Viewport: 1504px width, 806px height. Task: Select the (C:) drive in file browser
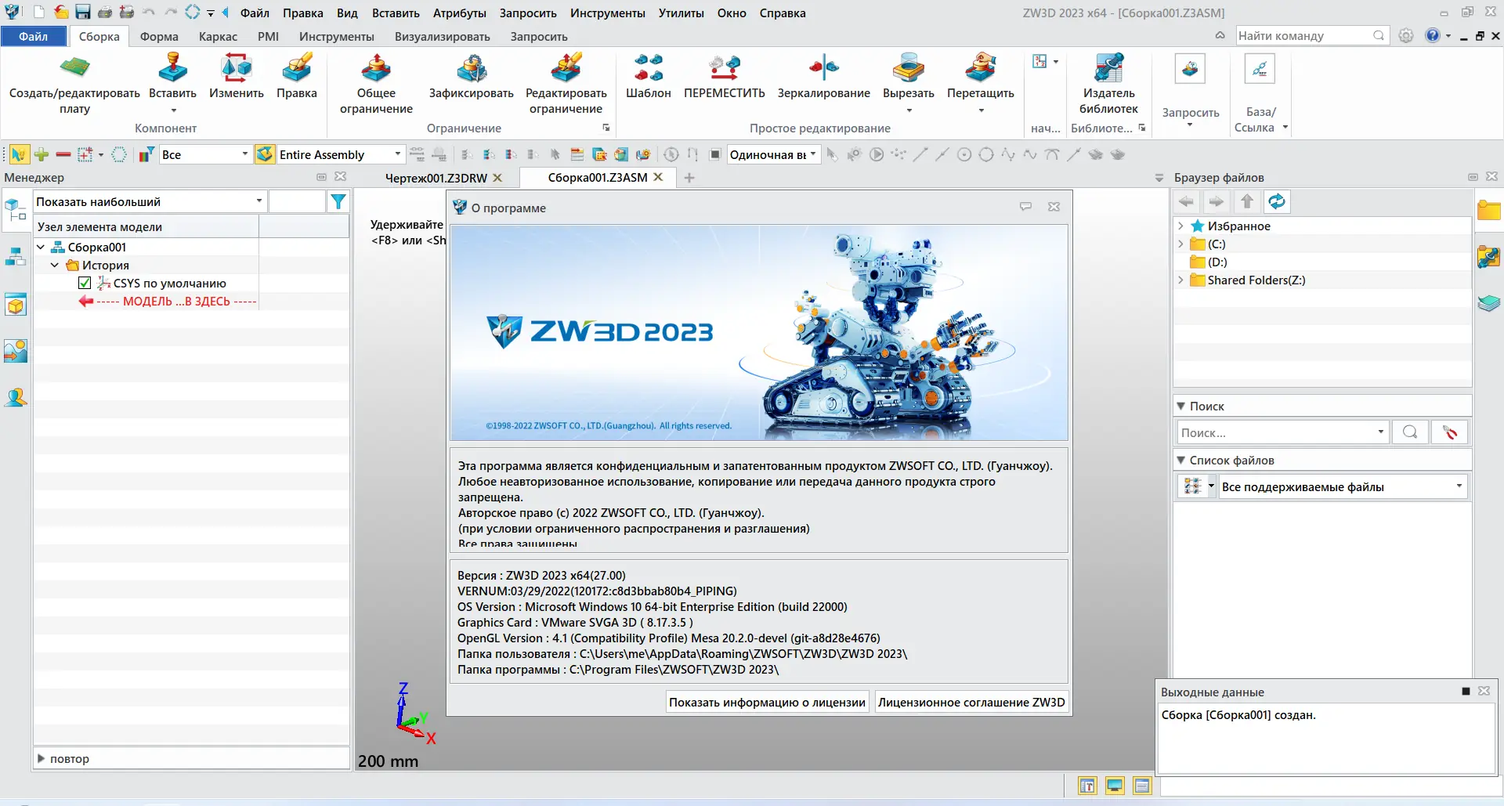click(1217, 244)
